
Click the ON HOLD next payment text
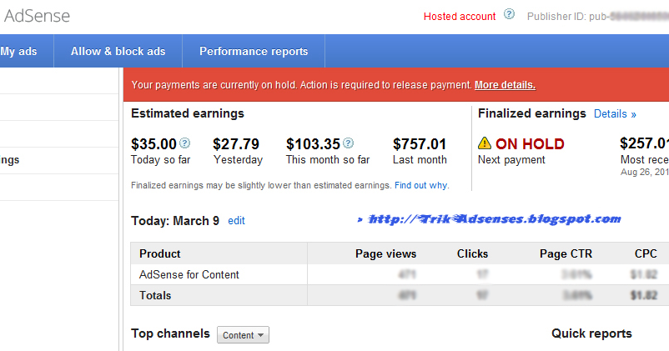[x=530, y=144]
